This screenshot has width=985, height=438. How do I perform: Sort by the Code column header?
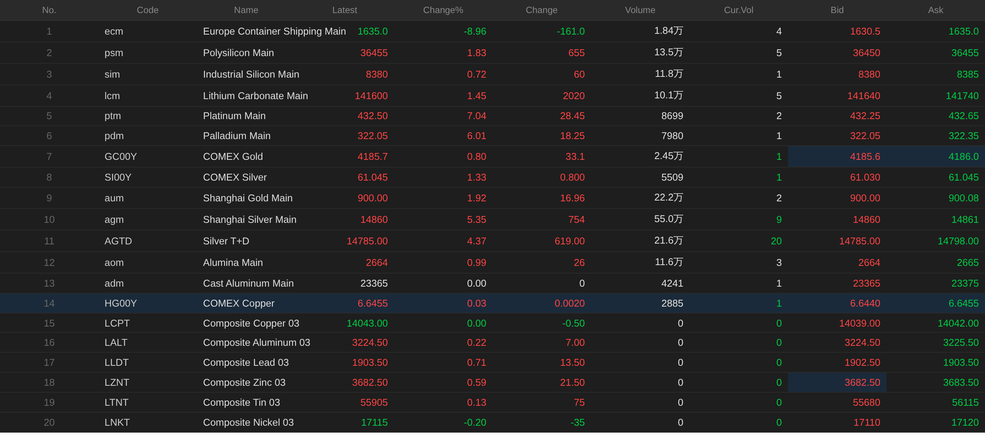[x=147, y=10]
